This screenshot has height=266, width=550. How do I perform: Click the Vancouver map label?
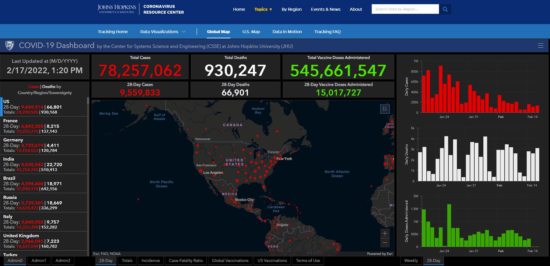[203, 139]
